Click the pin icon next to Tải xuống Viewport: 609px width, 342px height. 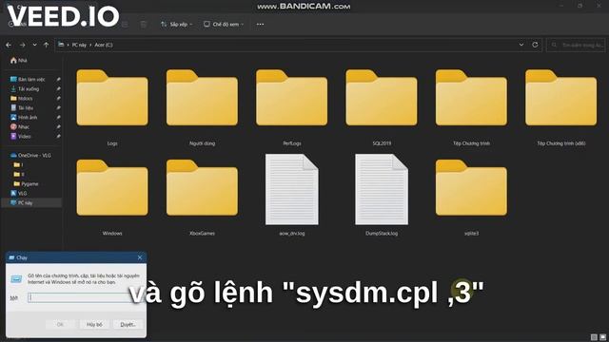(58, 88)
